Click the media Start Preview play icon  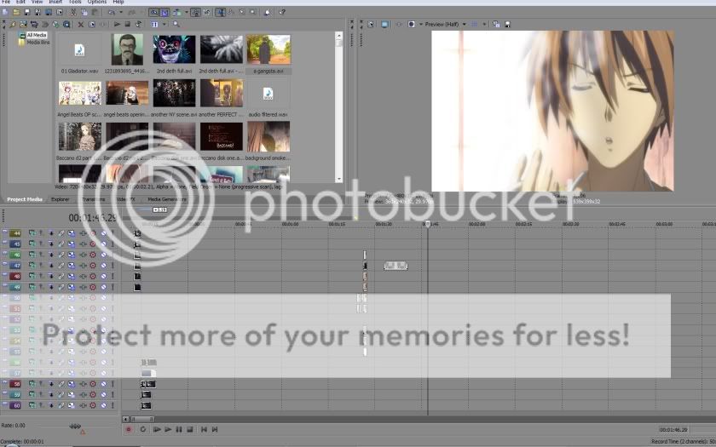[x=117, y=24]
